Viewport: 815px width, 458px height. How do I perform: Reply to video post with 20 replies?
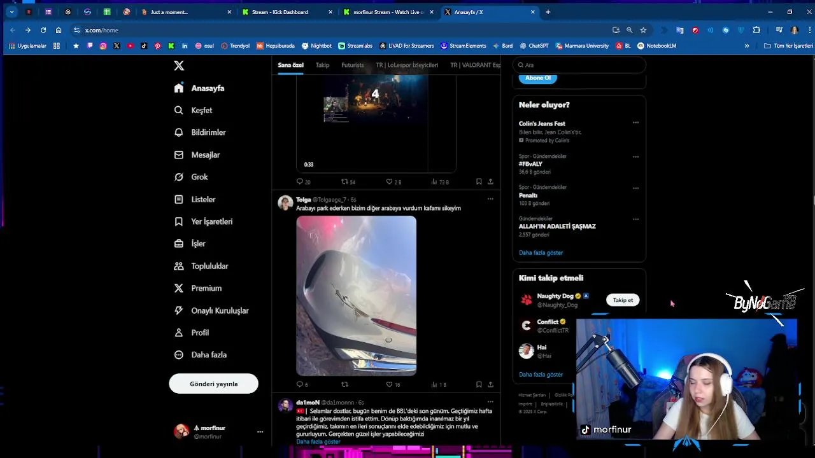pyautogui.click(x=303, y=182)
